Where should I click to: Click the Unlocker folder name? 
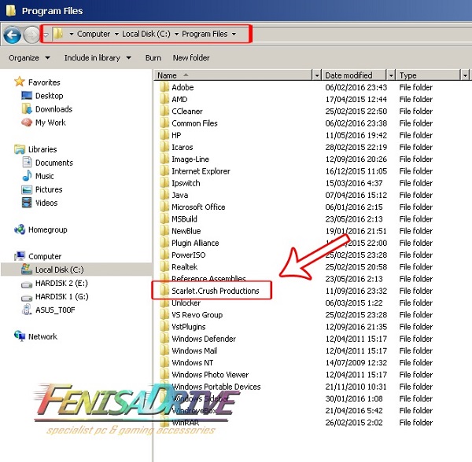(x=186, y=302)
